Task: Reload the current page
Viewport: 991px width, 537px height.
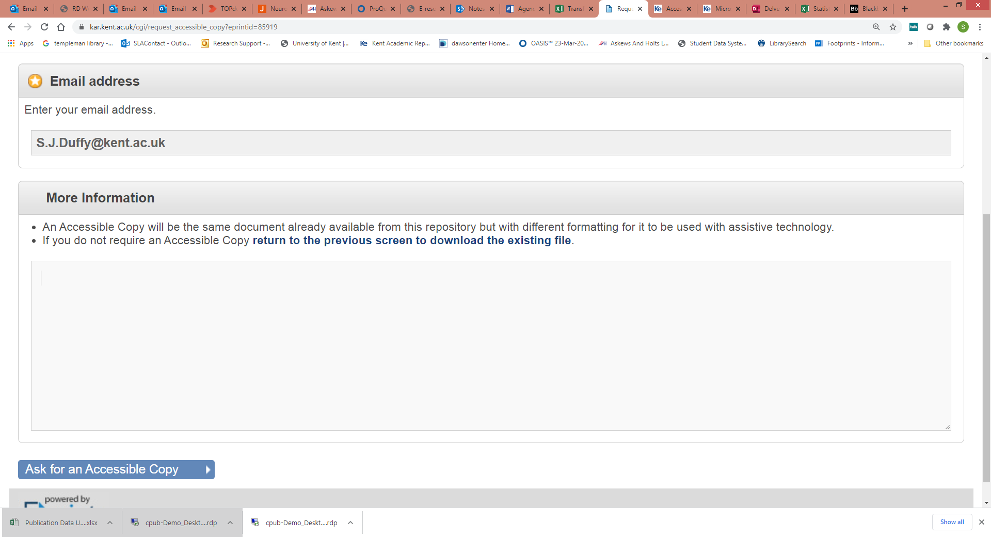Action: coord(44,27)
